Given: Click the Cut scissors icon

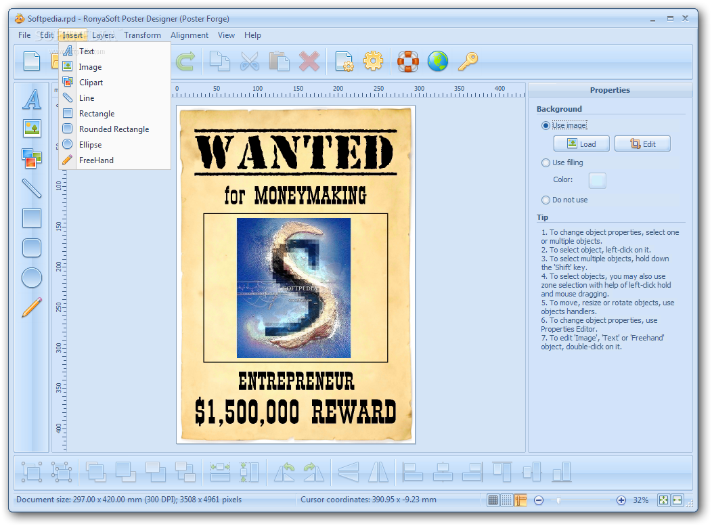Looking at the screenshot, I should tap(249, 62).
